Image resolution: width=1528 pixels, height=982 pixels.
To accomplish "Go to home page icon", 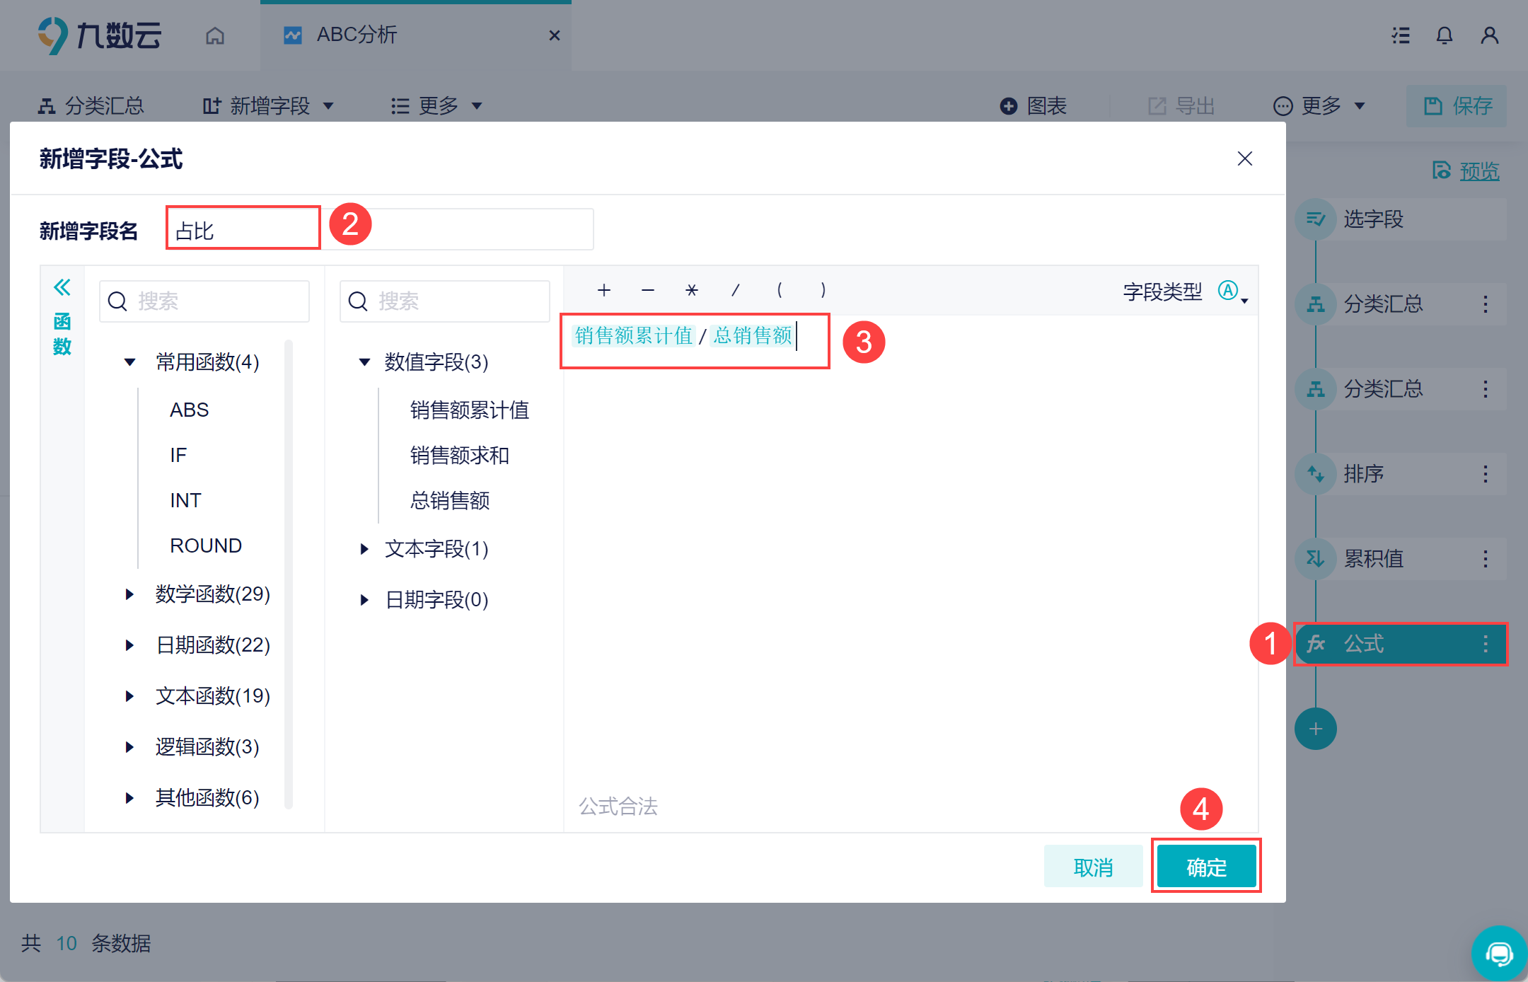I will tap(215, 35).
